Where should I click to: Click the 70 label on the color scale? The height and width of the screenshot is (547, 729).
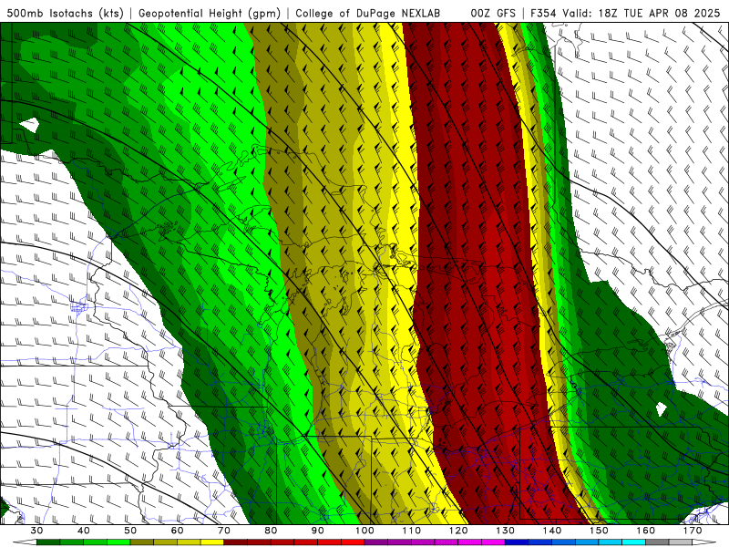coord(224,531)
